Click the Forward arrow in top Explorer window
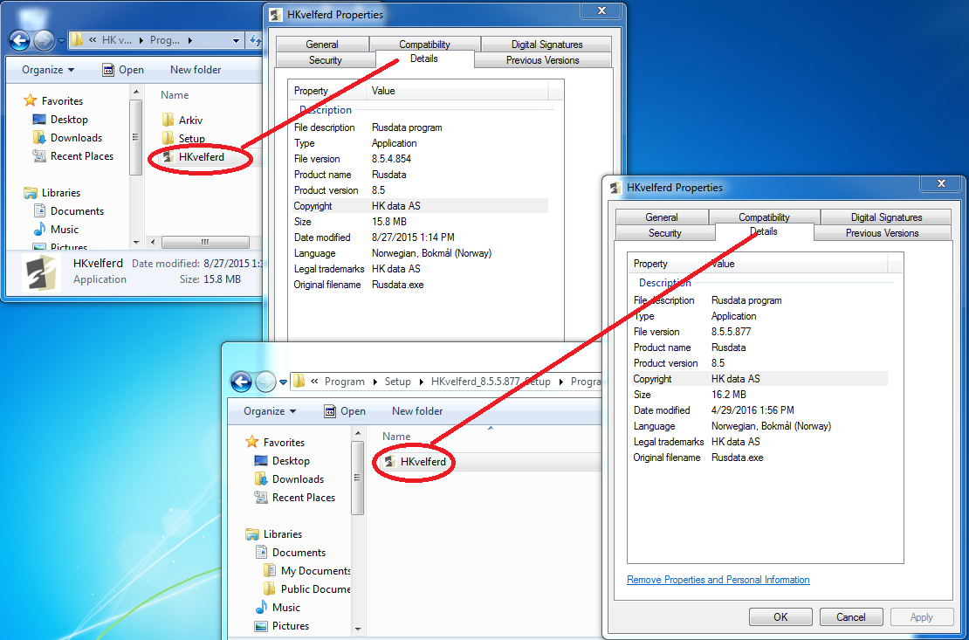Screen dimensions: 969x640 click(x=44, y=41)
